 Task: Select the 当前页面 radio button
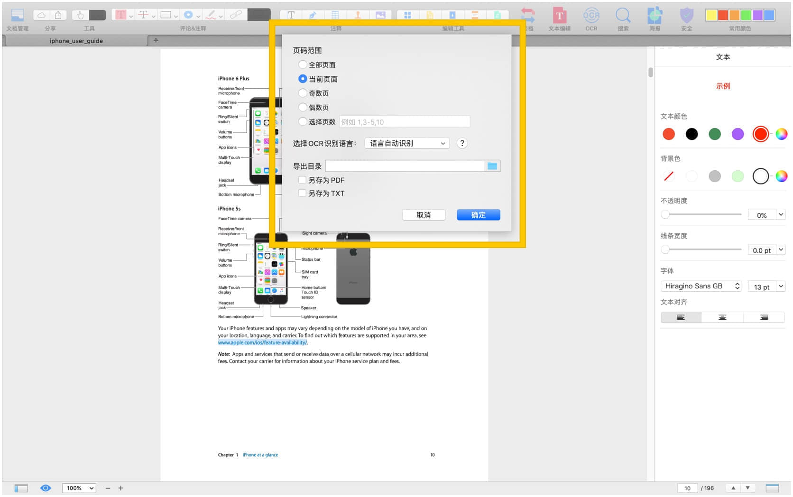[302, 78]
